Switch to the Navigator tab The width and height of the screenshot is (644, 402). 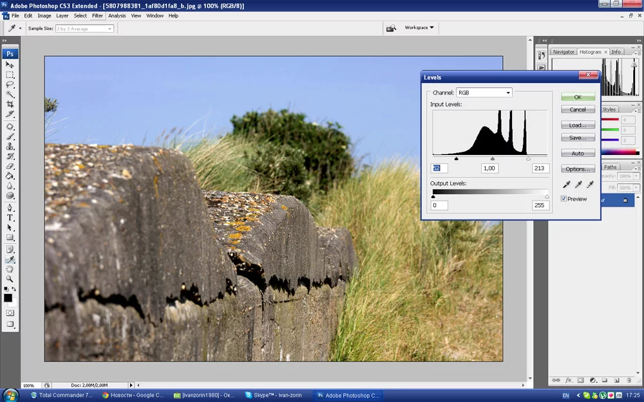(563, 51)
